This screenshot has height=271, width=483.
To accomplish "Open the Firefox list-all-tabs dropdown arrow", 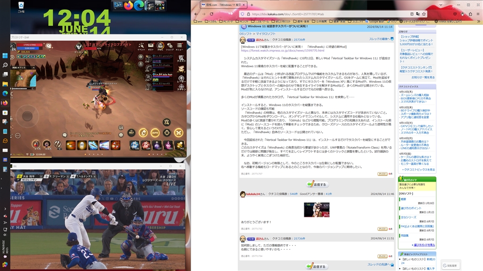I will pos(441,5).
